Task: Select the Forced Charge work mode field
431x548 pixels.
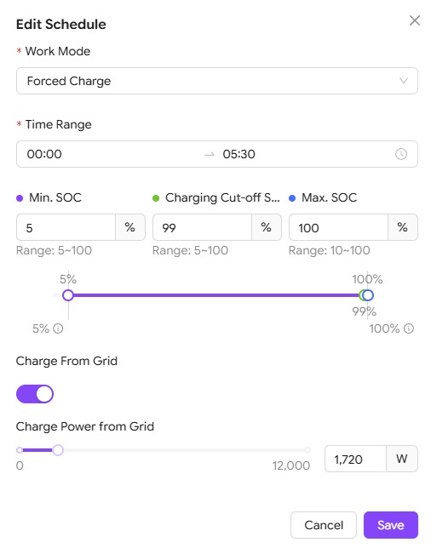Action: point(217,81)
